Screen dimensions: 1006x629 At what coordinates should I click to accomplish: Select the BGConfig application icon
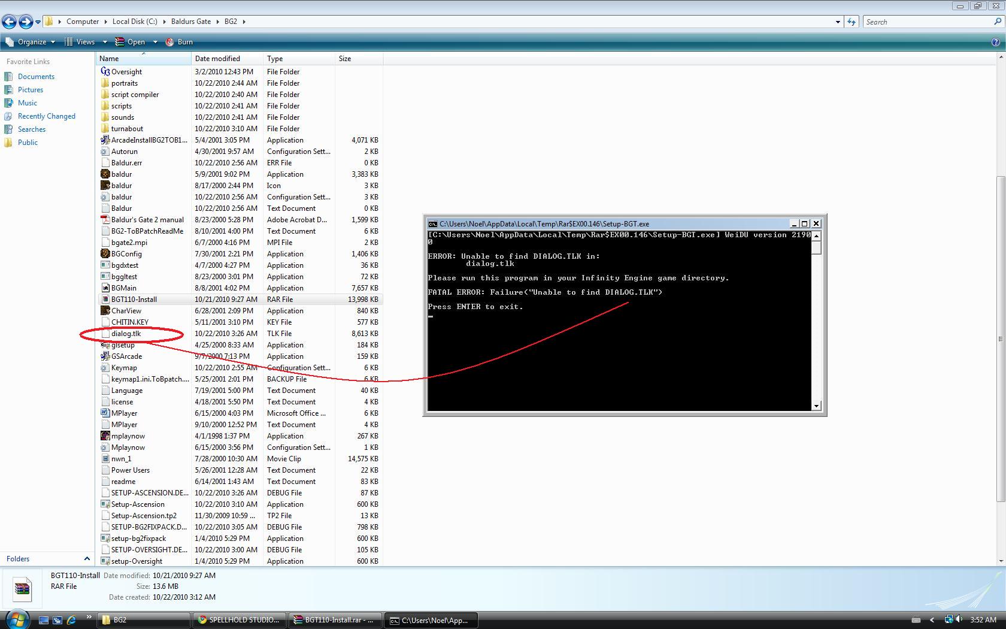pos(105,254)
